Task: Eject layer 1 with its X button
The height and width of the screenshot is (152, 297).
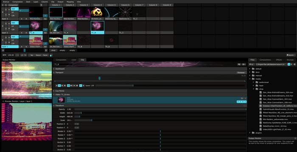Action: (x=3, y=40)
